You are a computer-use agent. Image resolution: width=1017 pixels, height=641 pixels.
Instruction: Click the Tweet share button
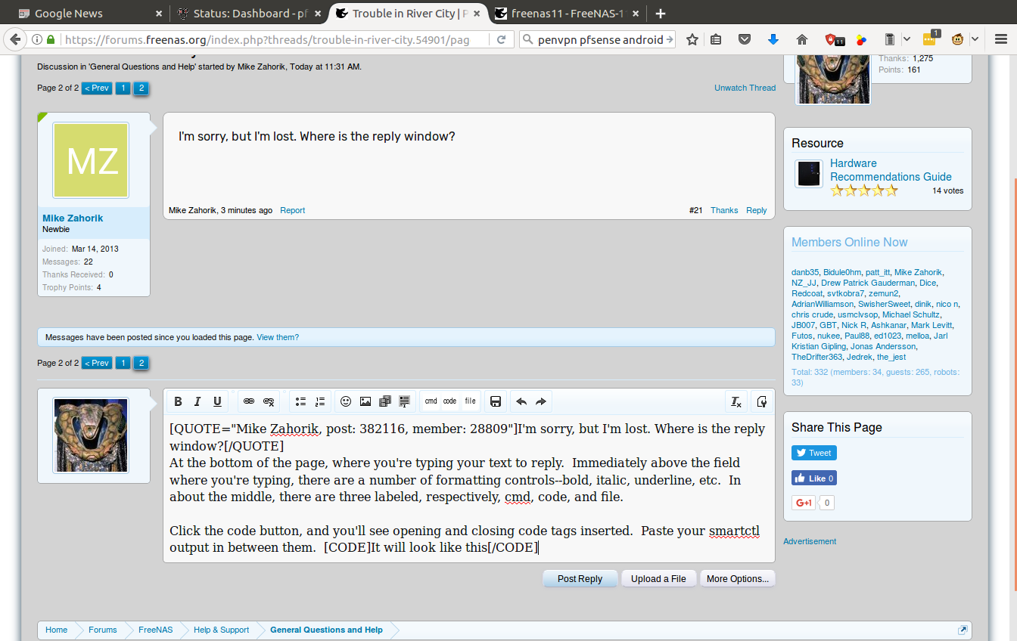[814, 453]
